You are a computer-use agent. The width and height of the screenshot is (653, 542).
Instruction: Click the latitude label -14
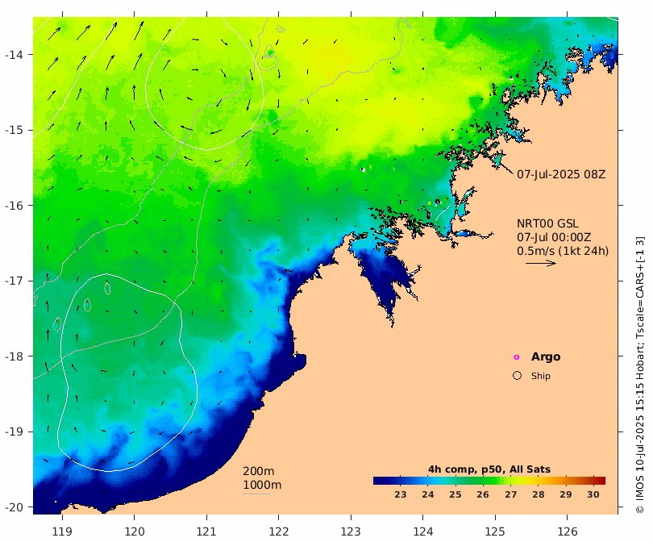coord(14,55)
